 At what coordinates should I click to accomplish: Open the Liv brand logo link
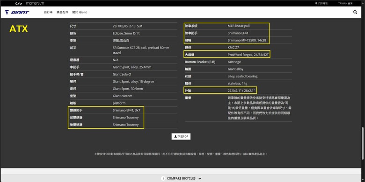coord(19,3)
